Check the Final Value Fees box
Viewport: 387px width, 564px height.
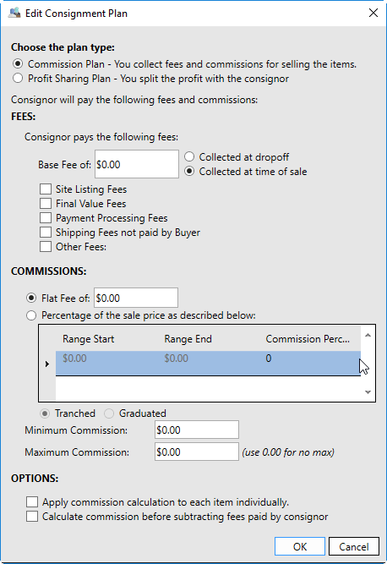coord(46,204)
